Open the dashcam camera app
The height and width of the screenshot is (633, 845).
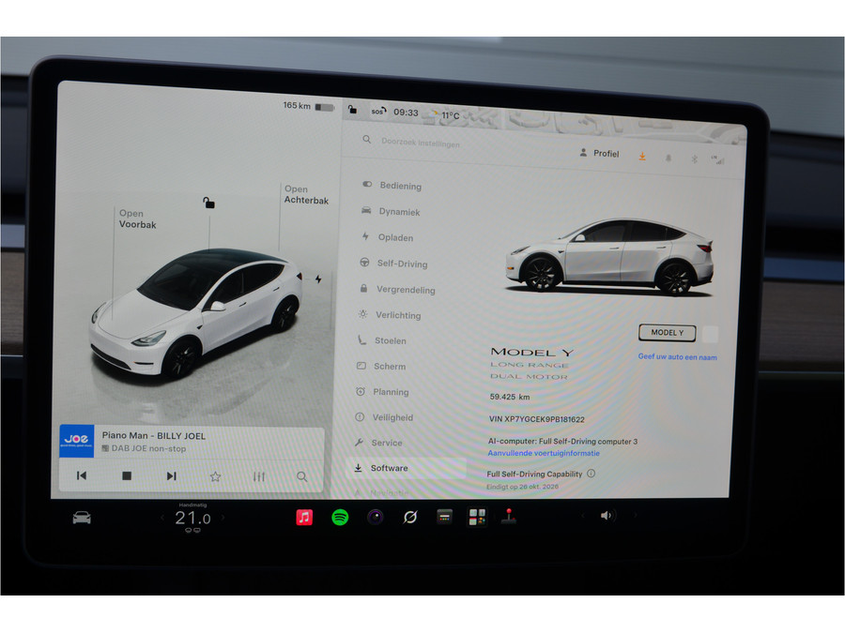point(376,518)
